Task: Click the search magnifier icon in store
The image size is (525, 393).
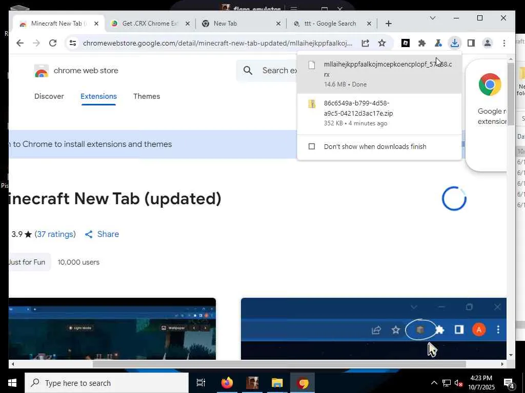Action: [x=248, y=71]
